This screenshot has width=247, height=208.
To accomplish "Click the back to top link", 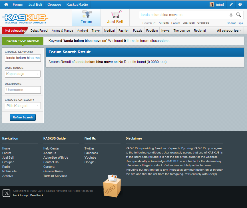I will click(20, 195).
